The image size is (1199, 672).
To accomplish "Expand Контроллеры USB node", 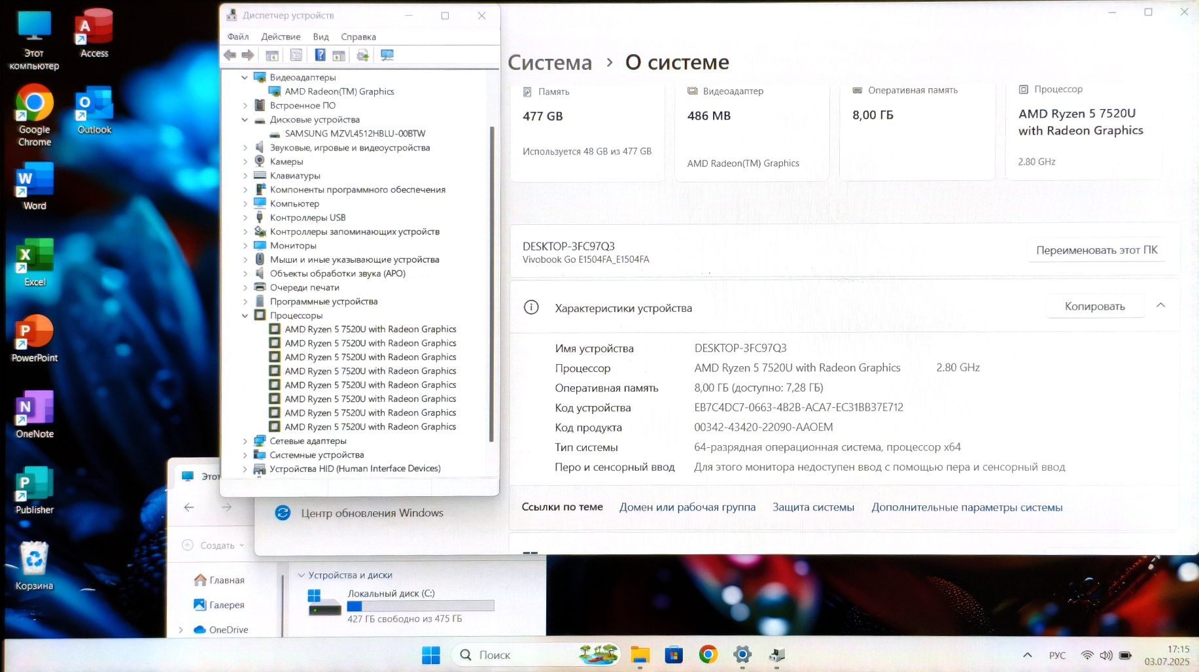I will click(x=245, y=218).
